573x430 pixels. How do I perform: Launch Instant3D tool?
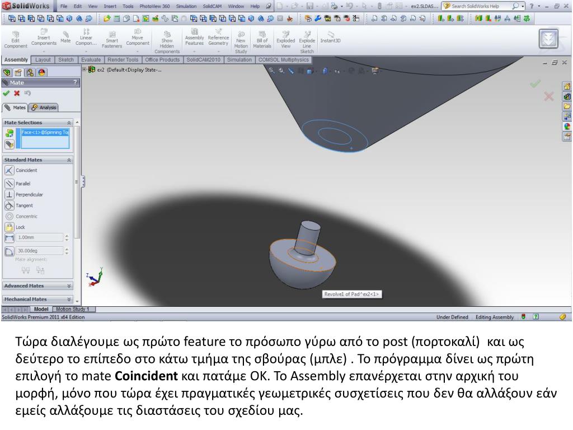tap(330, 37)
